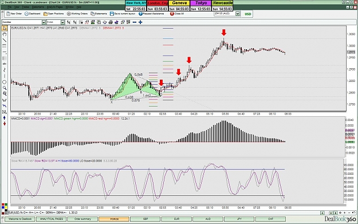Open the View menu

coord(17,7)
